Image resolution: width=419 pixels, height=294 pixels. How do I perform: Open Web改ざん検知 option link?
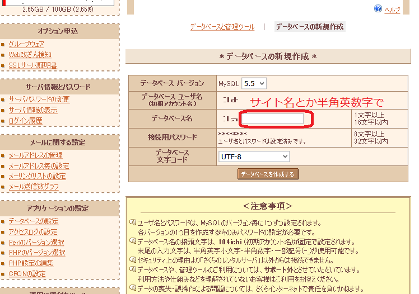click(x=30, y=55)
